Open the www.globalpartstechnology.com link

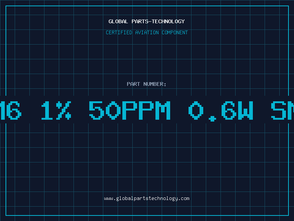(x=147, y=199)
